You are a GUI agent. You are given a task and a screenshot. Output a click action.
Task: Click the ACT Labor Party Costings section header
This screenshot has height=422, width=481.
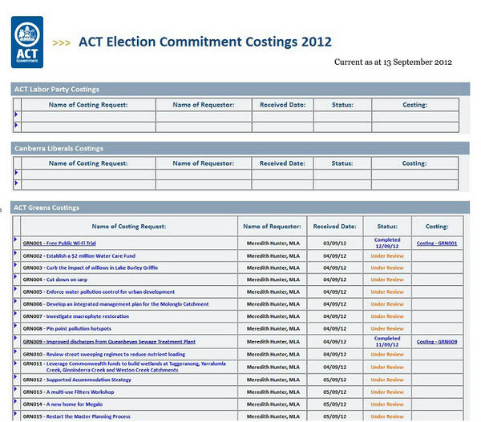240,89
